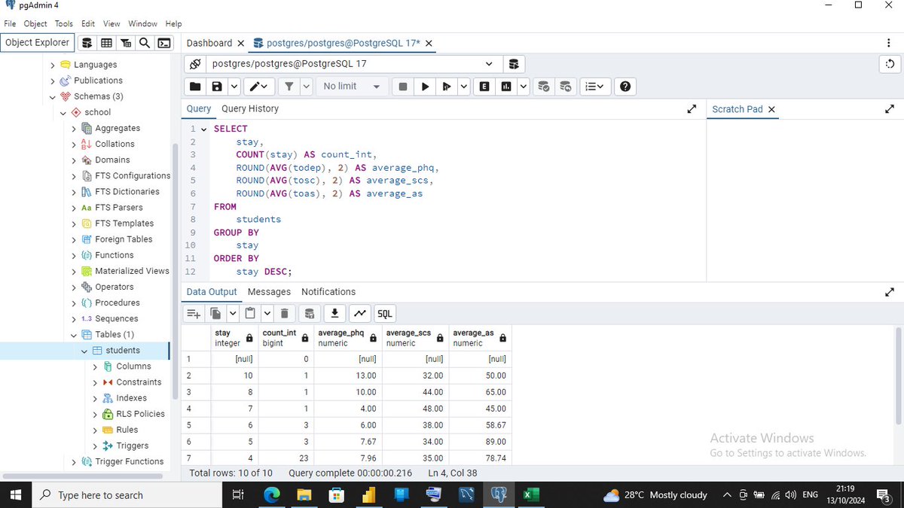This screenshot has width=904, height=508.
Task: Switch to the Dashboard tab
Action: 209,43
